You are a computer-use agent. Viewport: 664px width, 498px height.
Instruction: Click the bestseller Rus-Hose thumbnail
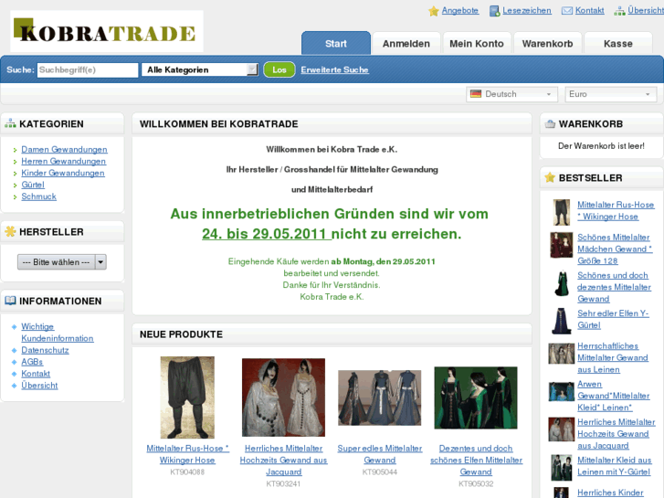tap(562, 212)
